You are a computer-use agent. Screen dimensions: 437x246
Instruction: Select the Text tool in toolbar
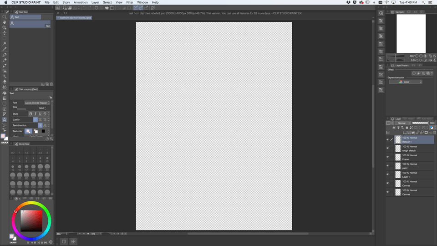pyautogui.click(x=5, y=119)
